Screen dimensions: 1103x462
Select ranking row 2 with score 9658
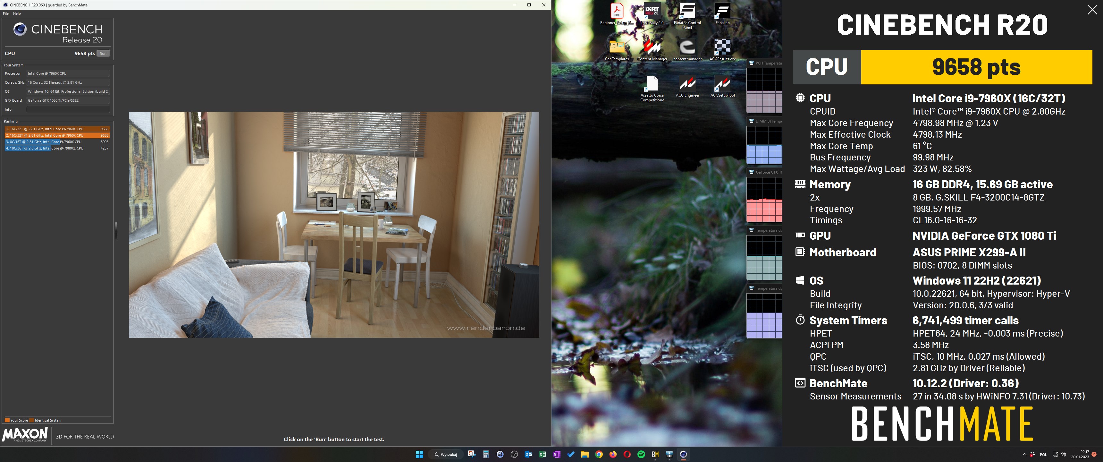coord(57,135)
